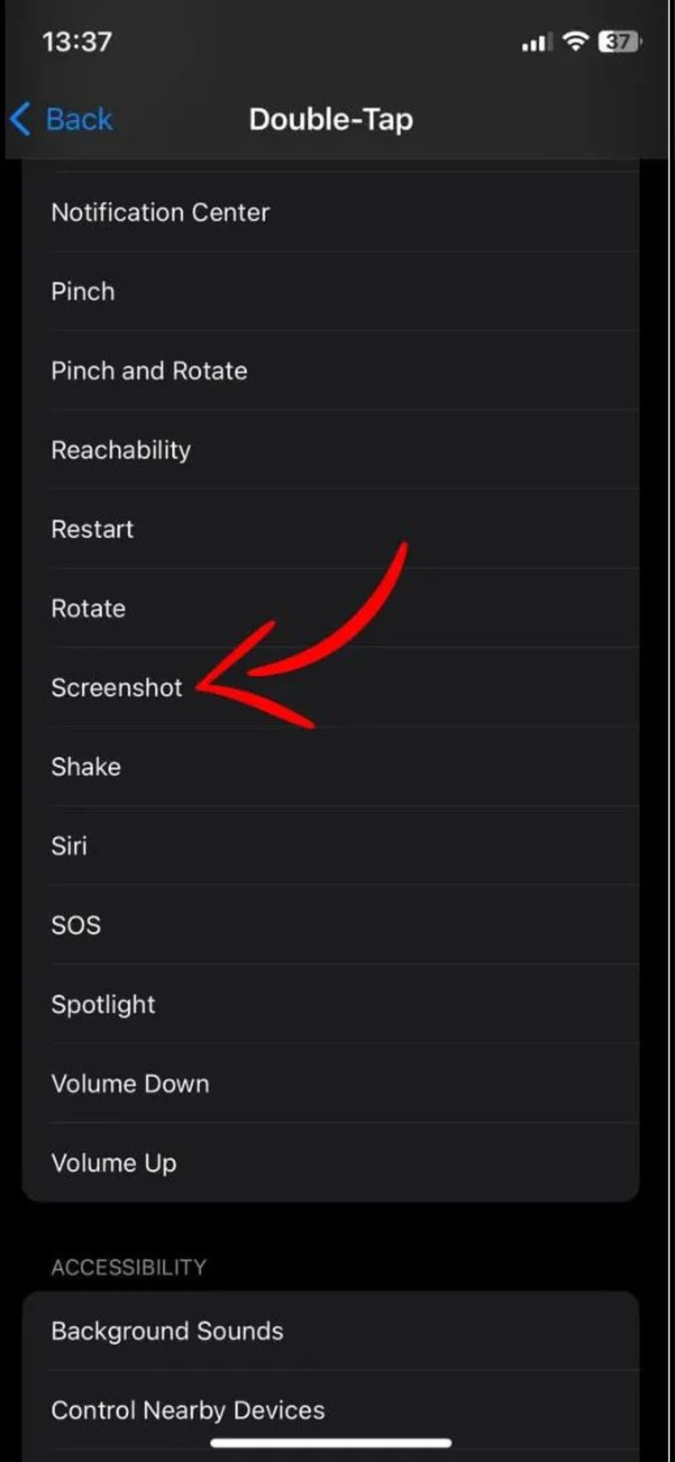Pick the SOS option
Image resolution: width=675 pixels, height=1462 pixels.
pyautogui.click(x=76, y=925)
